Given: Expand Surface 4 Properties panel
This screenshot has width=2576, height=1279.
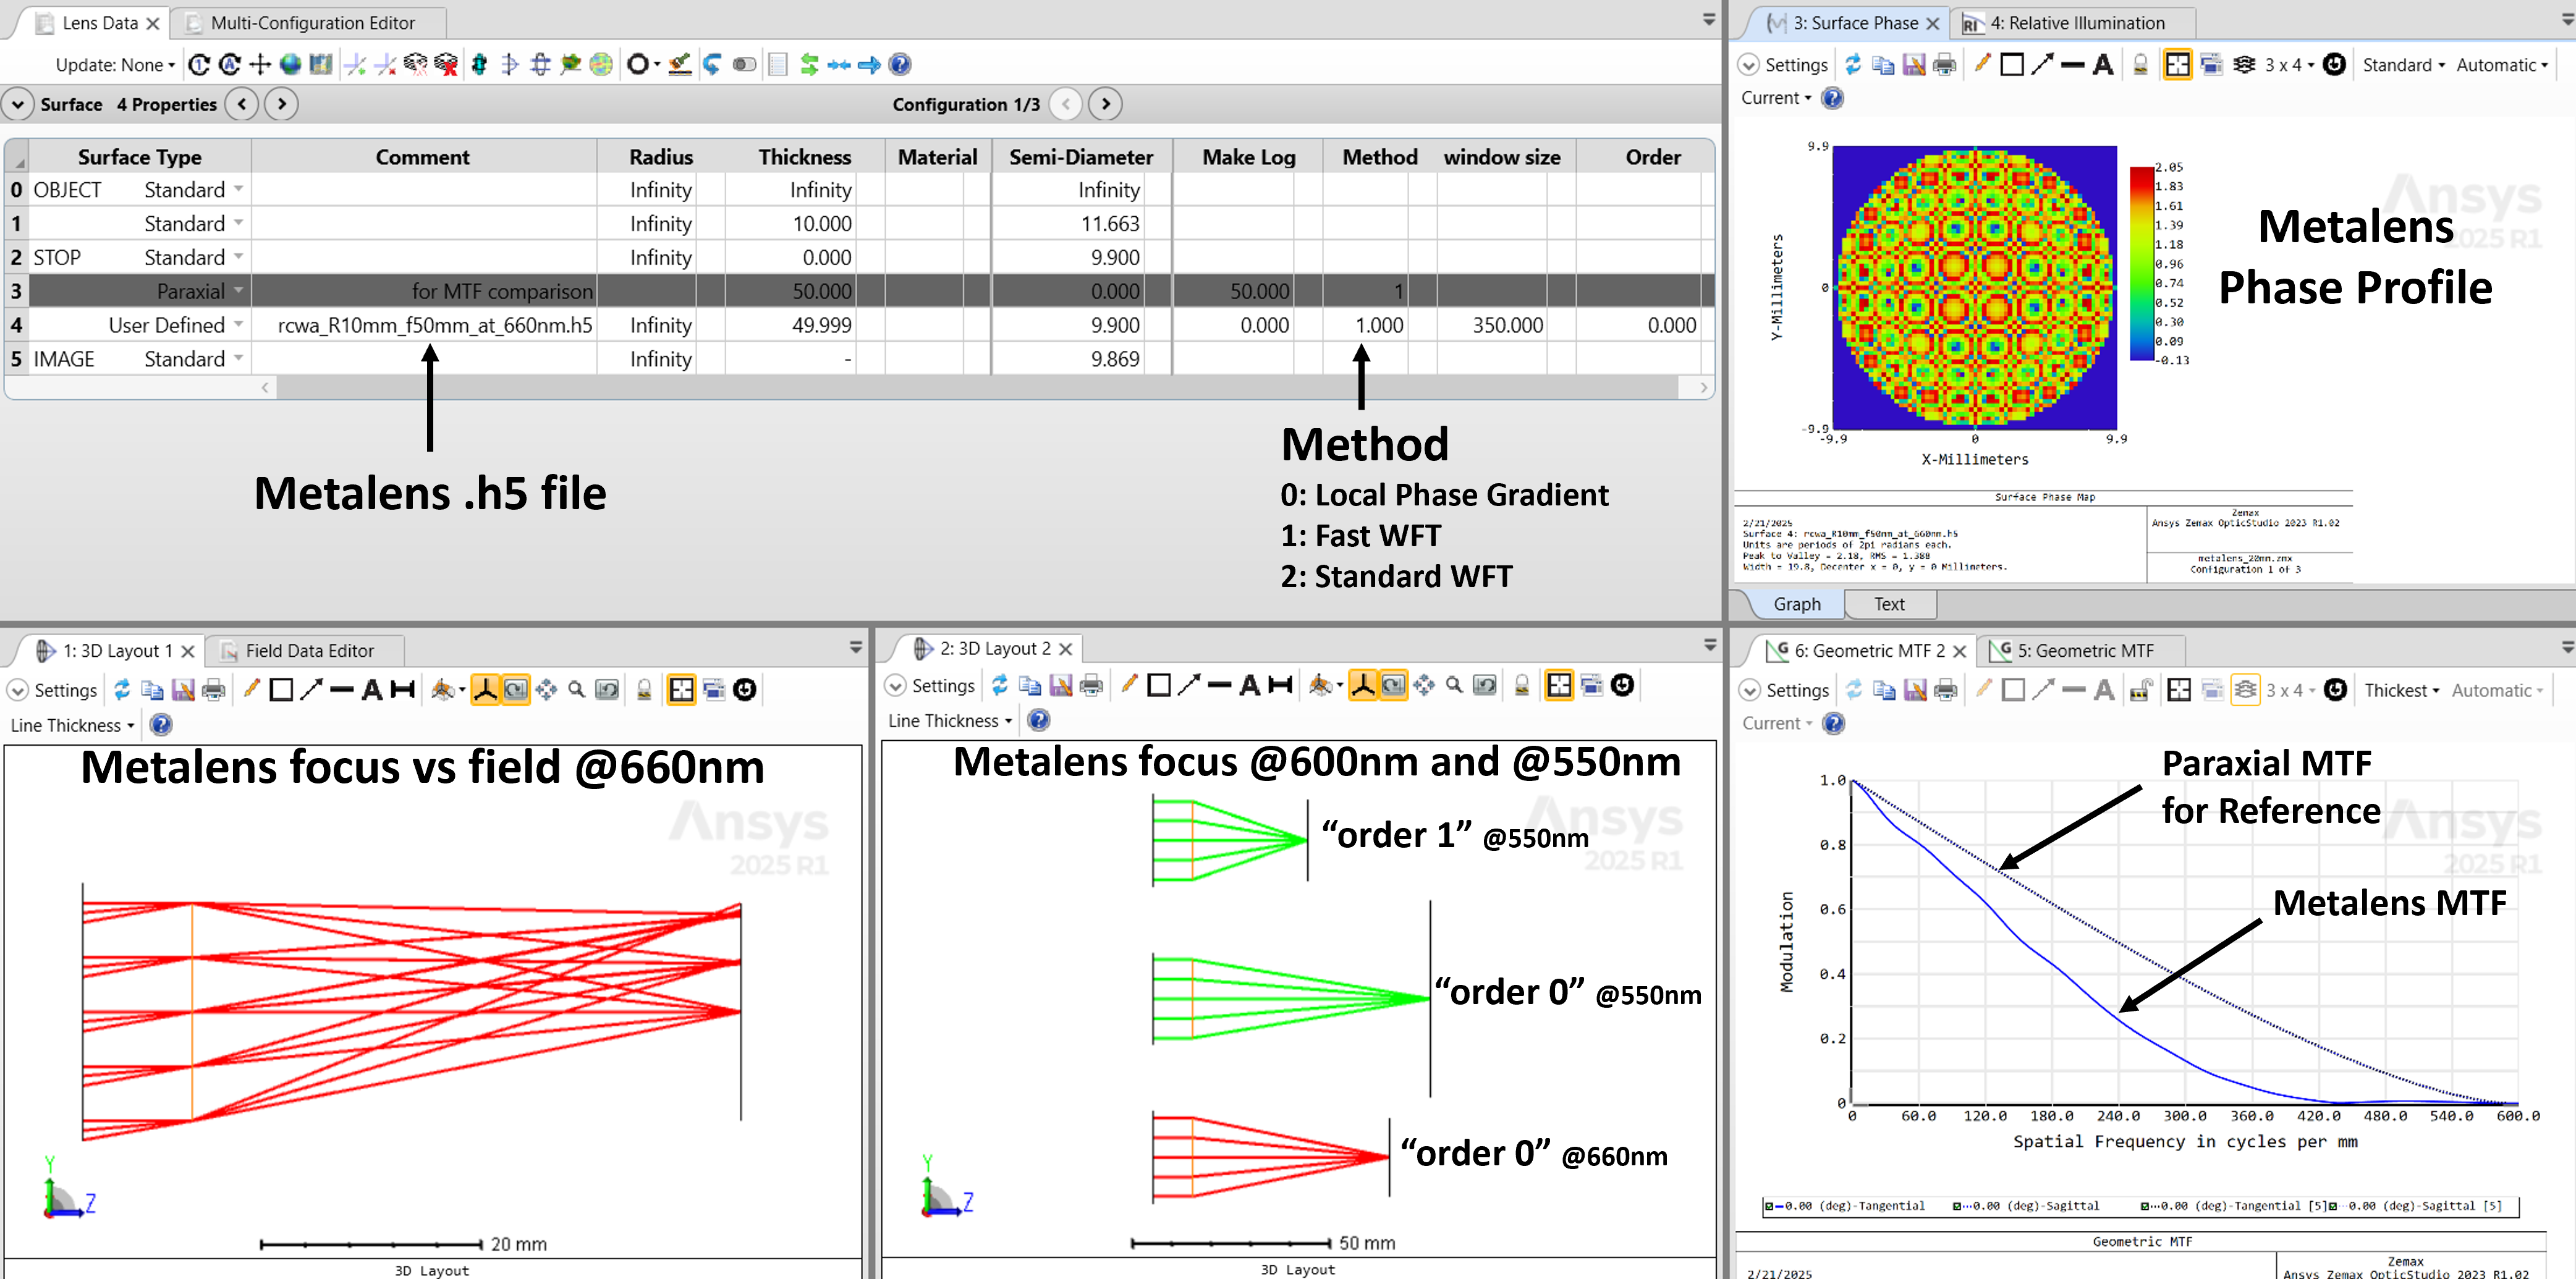Looking at the screenshot, I should coord(18,104).
